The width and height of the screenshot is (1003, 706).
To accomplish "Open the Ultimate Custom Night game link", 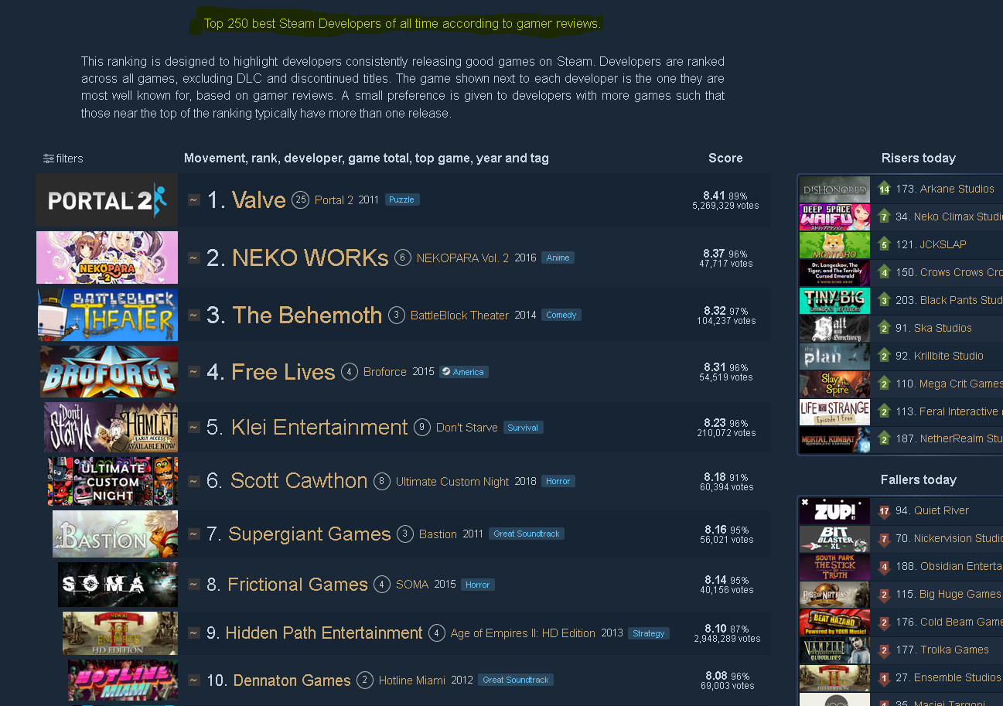I will point(452,481).
